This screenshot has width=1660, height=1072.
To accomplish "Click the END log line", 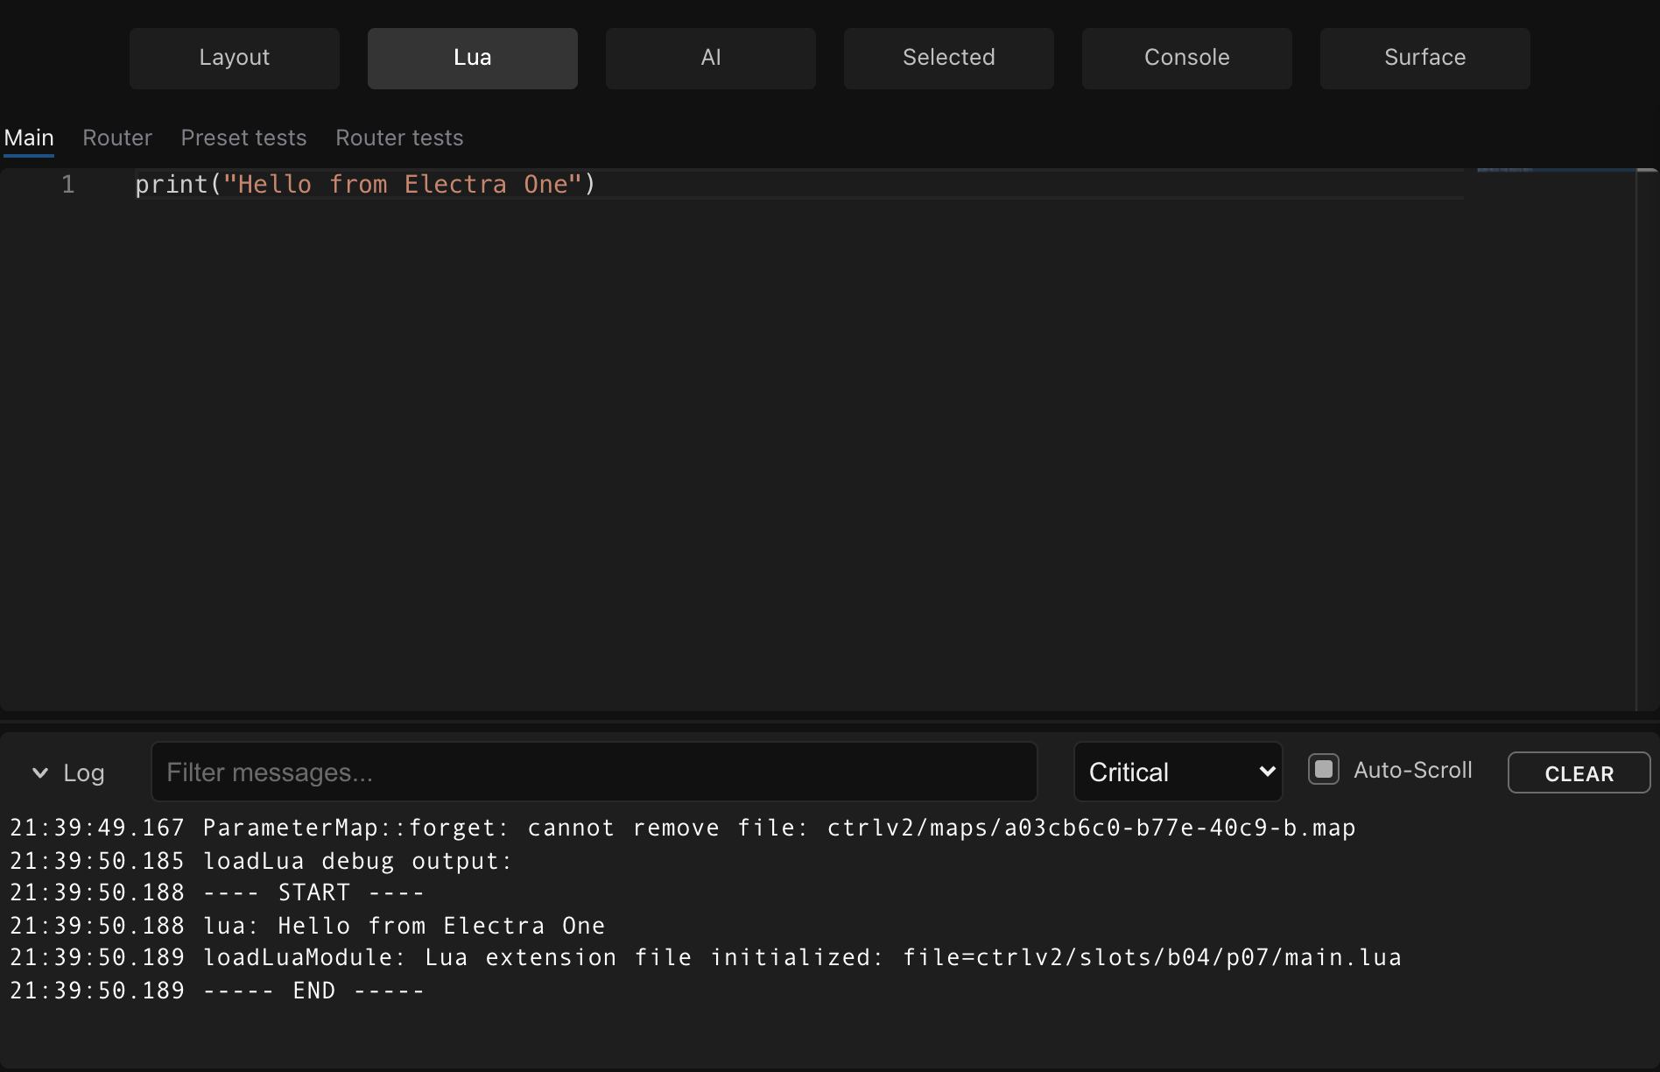I will (x=217, y=991).
